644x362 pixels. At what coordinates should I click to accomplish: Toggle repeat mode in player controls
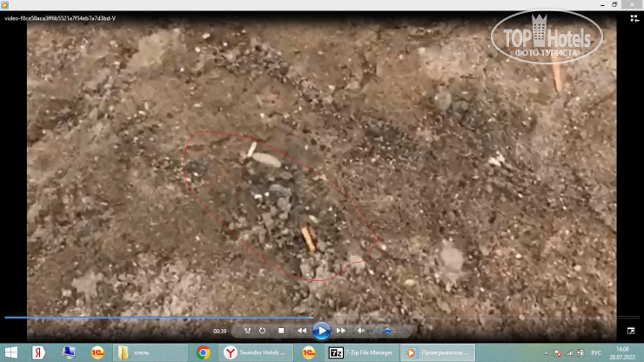(263, 331)
